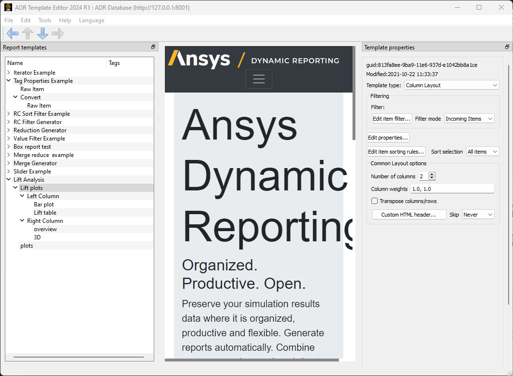Open the Template type dropdown
This screenshot has width=513, height=376.
(451, 85)
